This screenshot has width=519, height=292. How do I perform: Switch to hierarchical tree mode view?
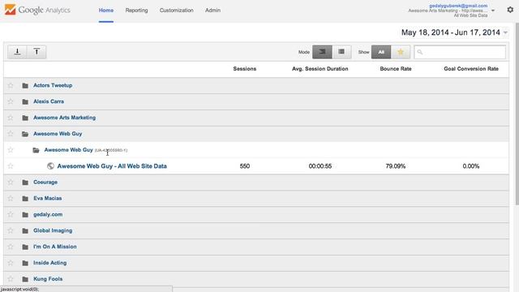pos(322,52)
